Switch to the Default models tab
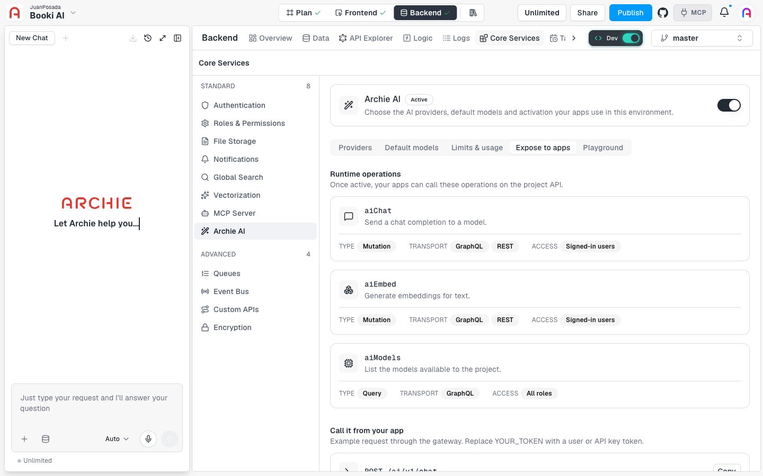The height and width of the screenshot is (476, 763). click(412, 148)
